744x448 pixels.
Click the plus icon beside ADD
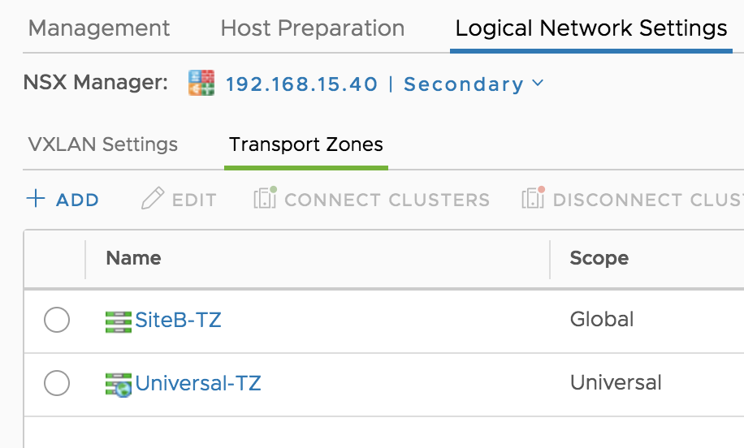point(36,198)
